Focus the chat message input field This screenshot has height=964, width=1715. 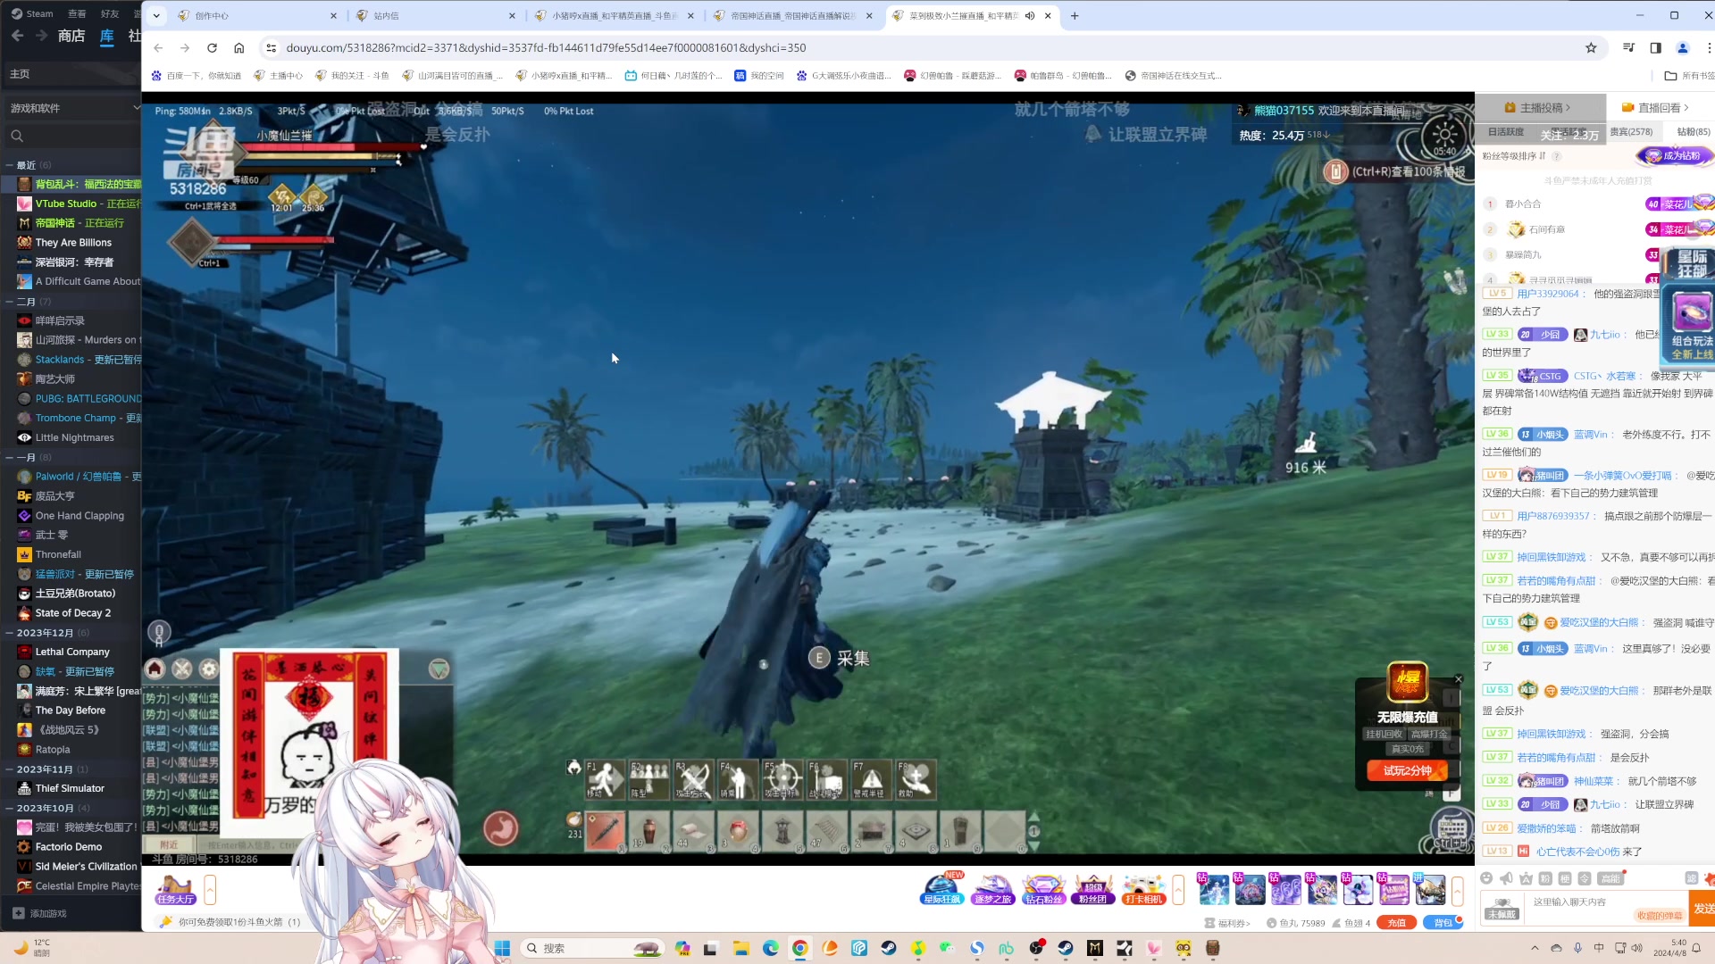(x=1590, y=902)
